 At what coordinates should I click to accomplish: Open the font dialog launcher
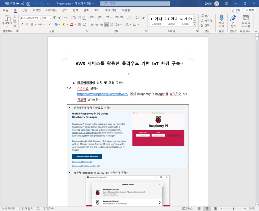pyautogui.click(x=86, y=31)
